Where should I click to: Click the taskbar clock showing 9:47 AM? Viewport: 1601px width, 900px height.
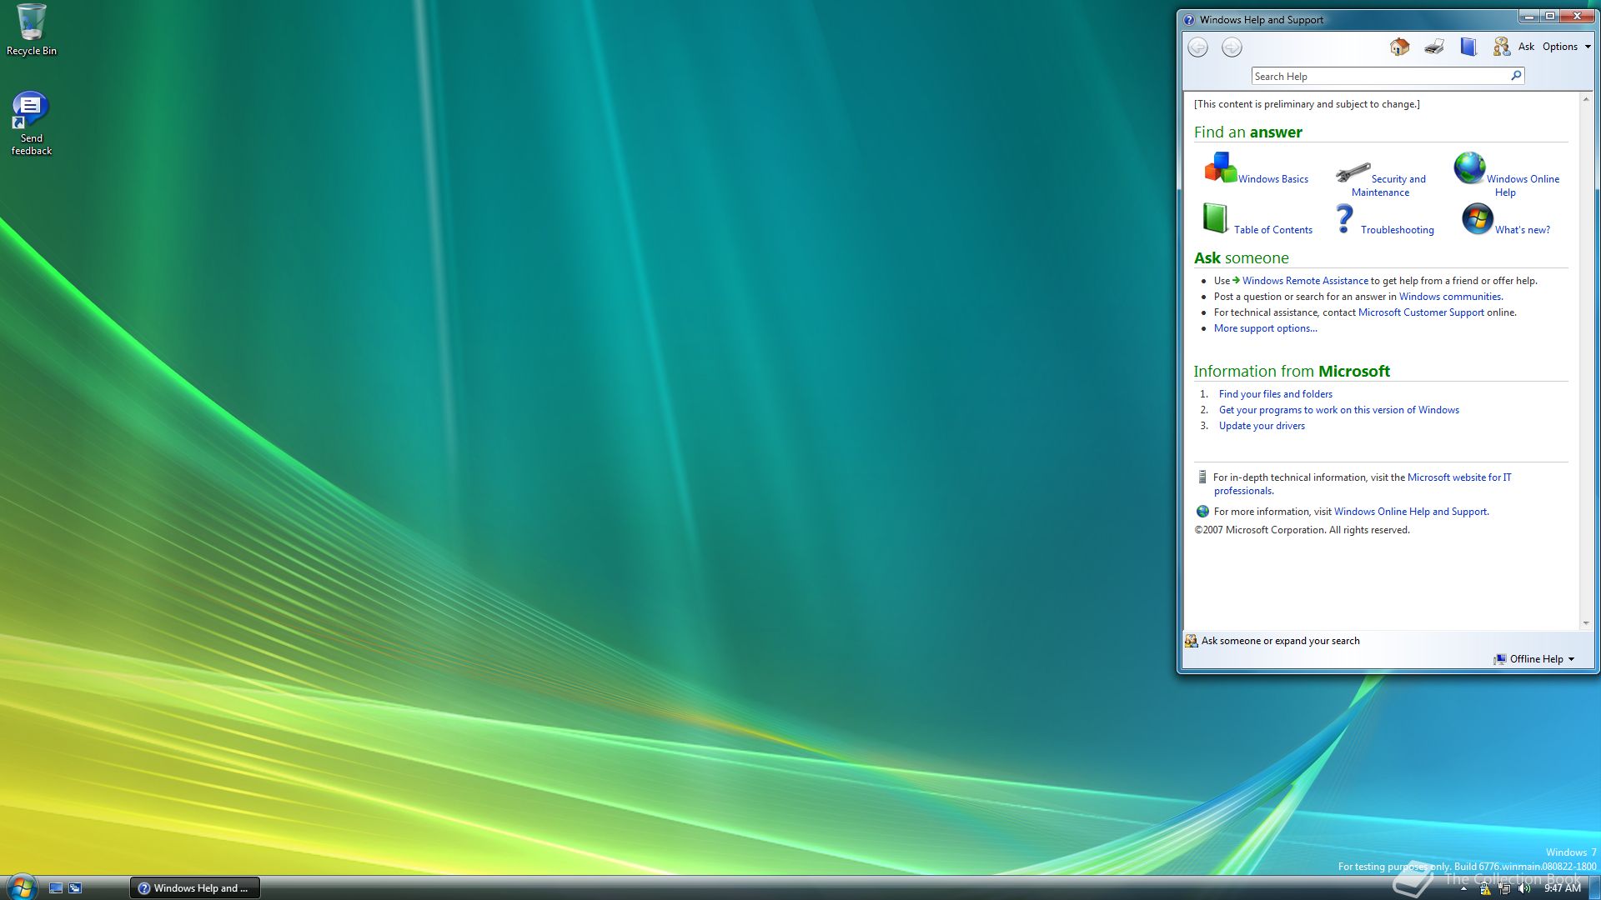pyautogui.click(x=1562, y=888)
